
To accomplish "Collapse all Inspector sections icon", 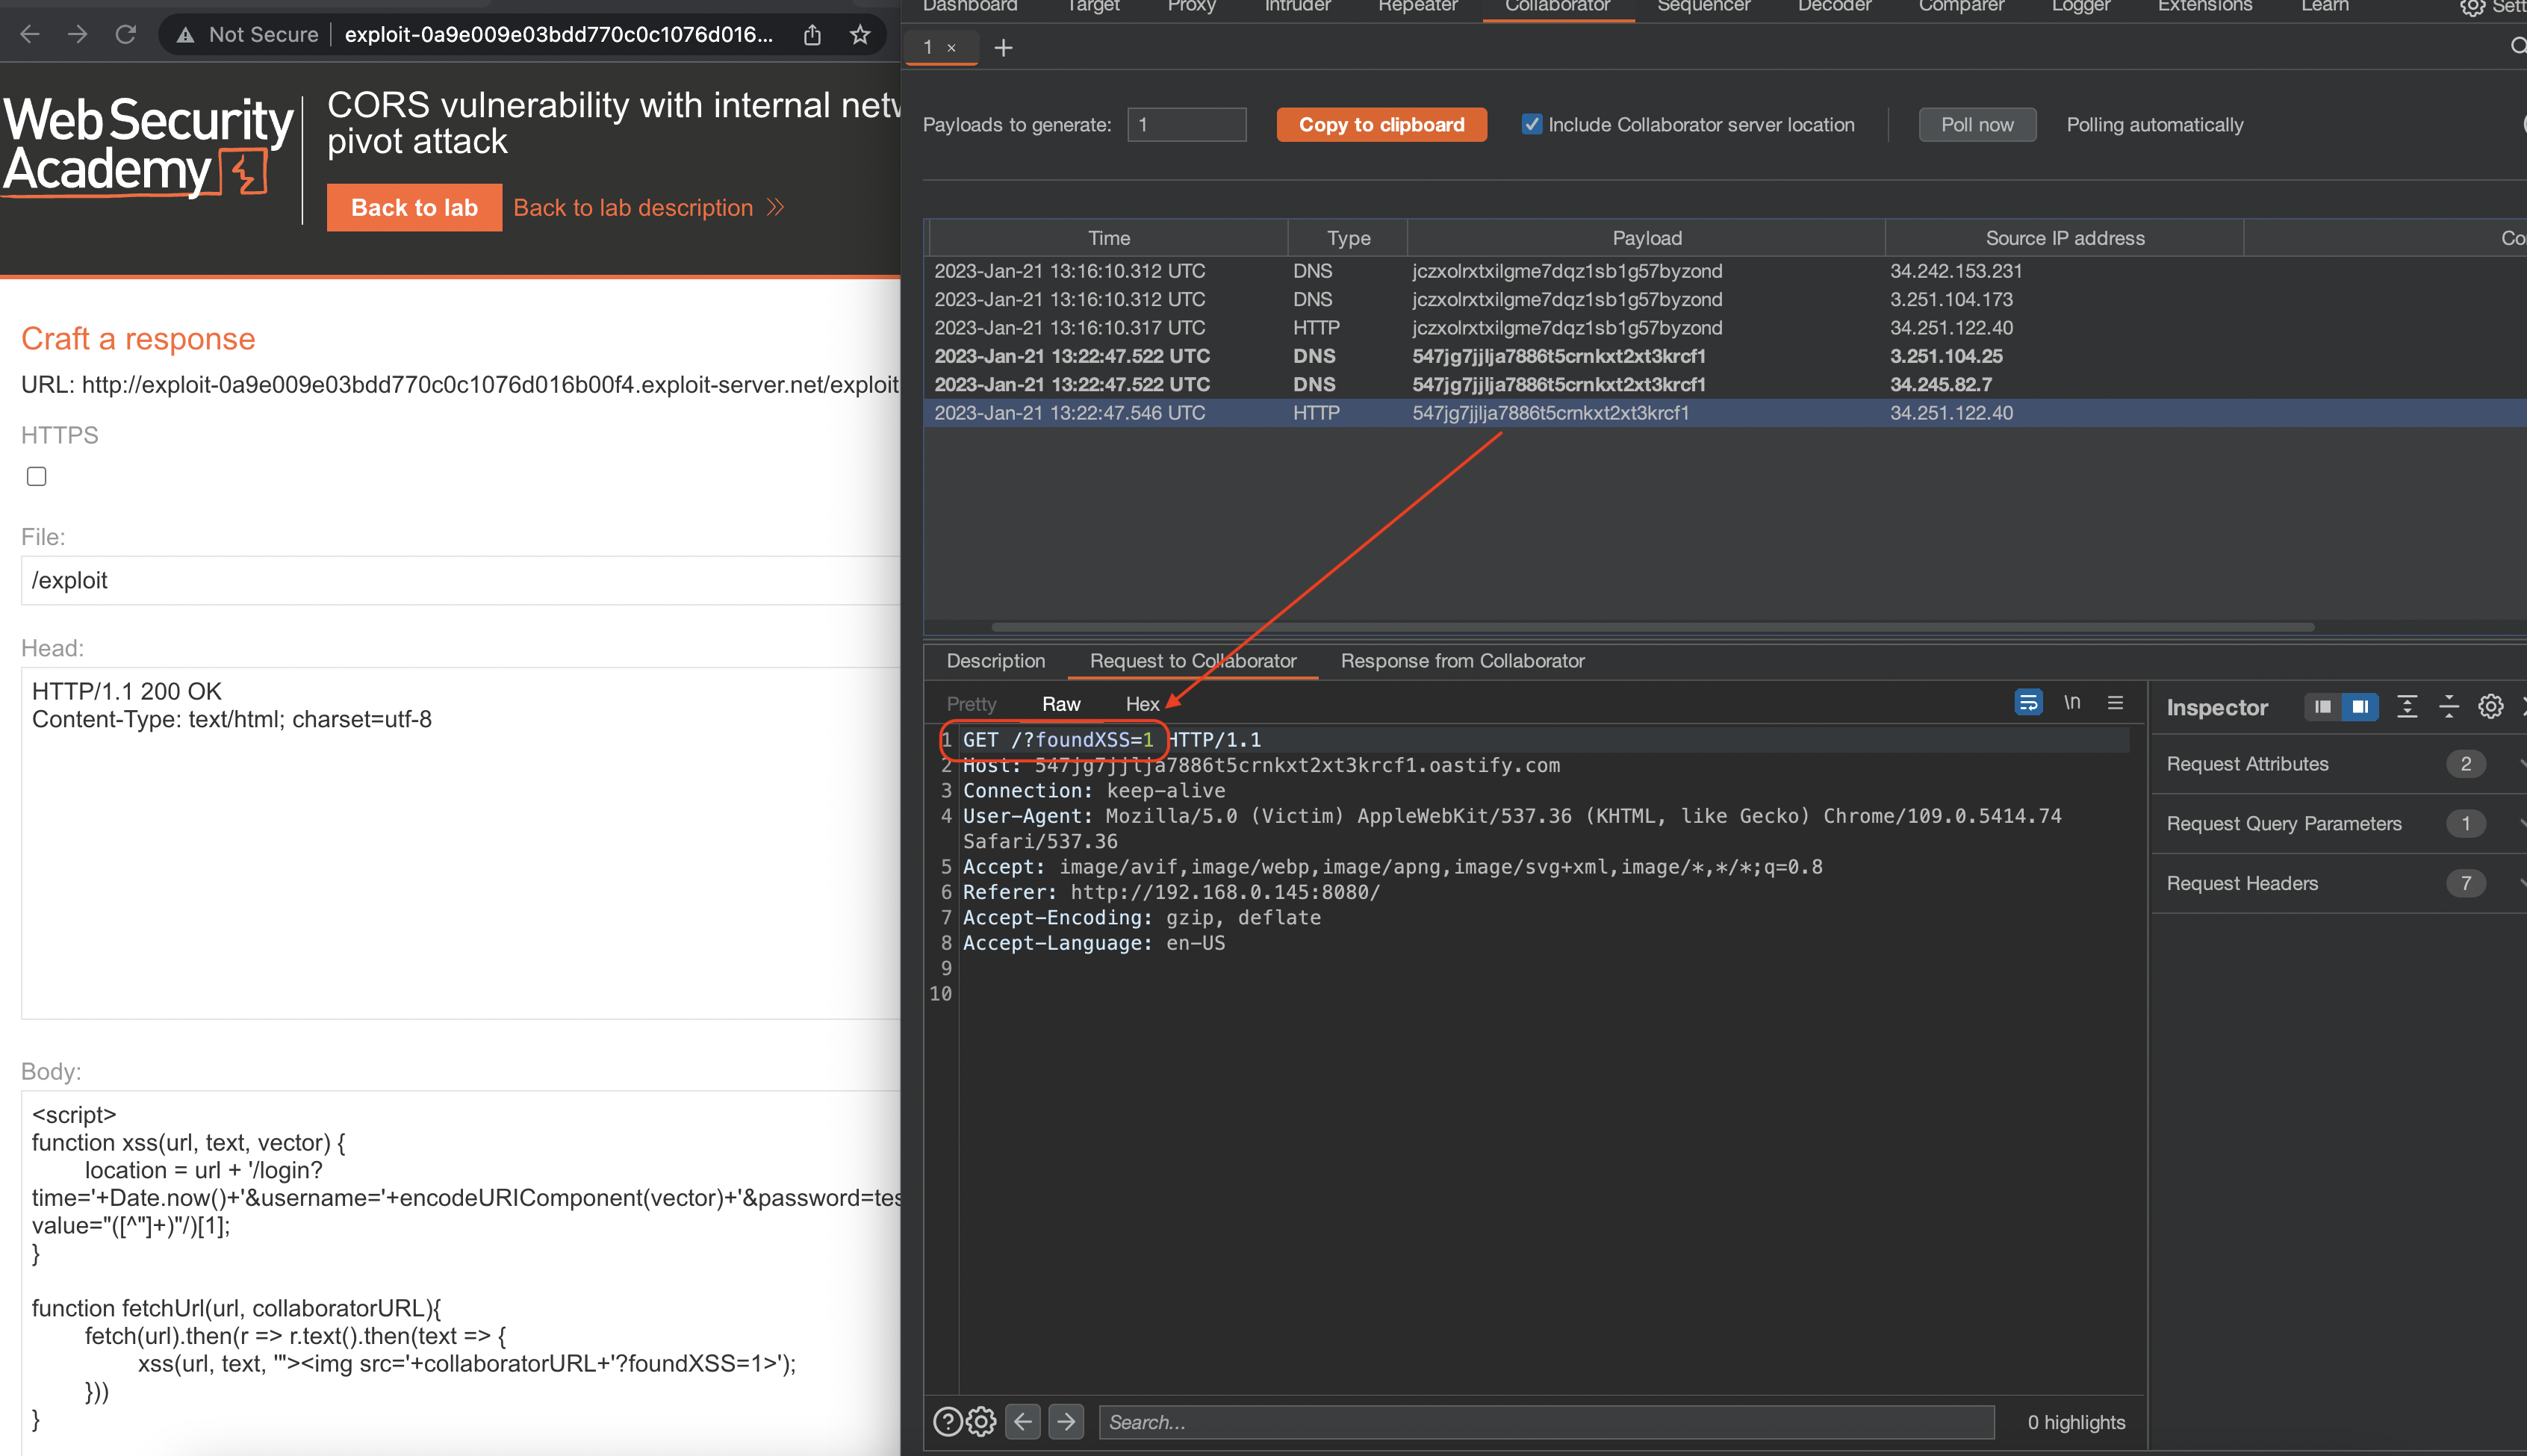I will click(2449, 707).
